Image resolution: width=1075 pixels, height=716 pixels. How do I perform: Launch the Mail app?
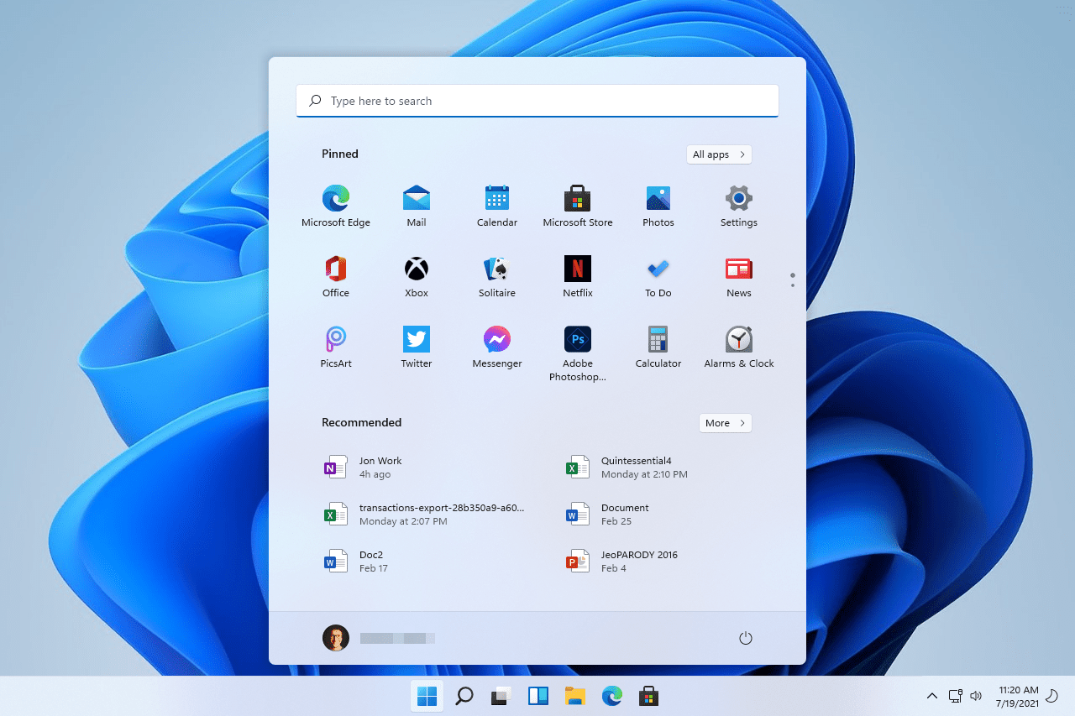pyautogui.click(x=417, y=206)
